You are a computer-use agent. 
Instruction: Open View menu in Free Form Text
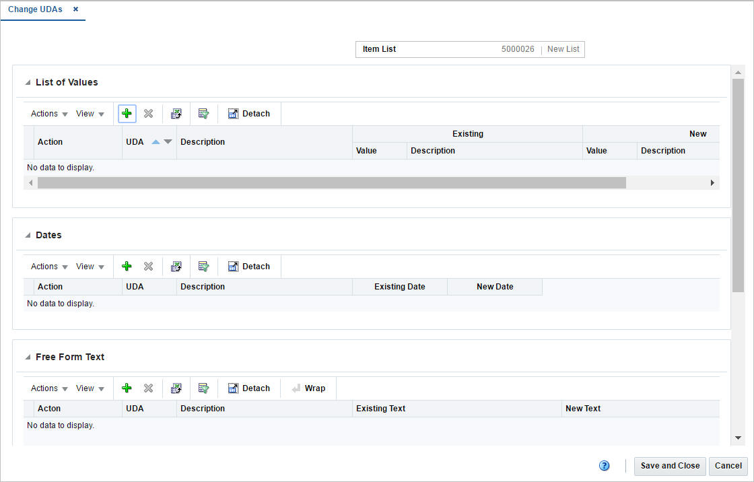pyautogui.click(x=90, y=388)
